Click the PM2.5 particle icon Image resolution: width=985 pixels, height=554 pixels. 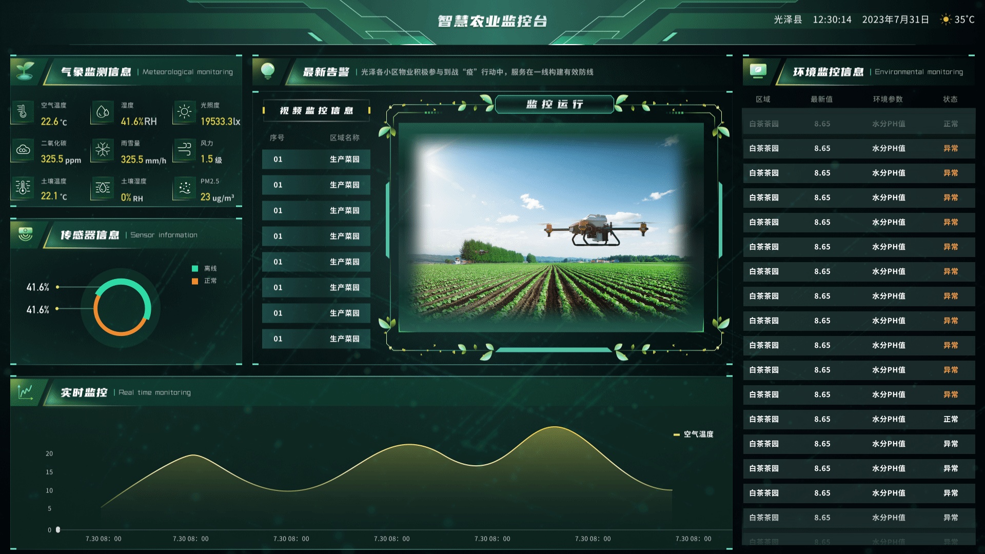[x=184, y=188]
